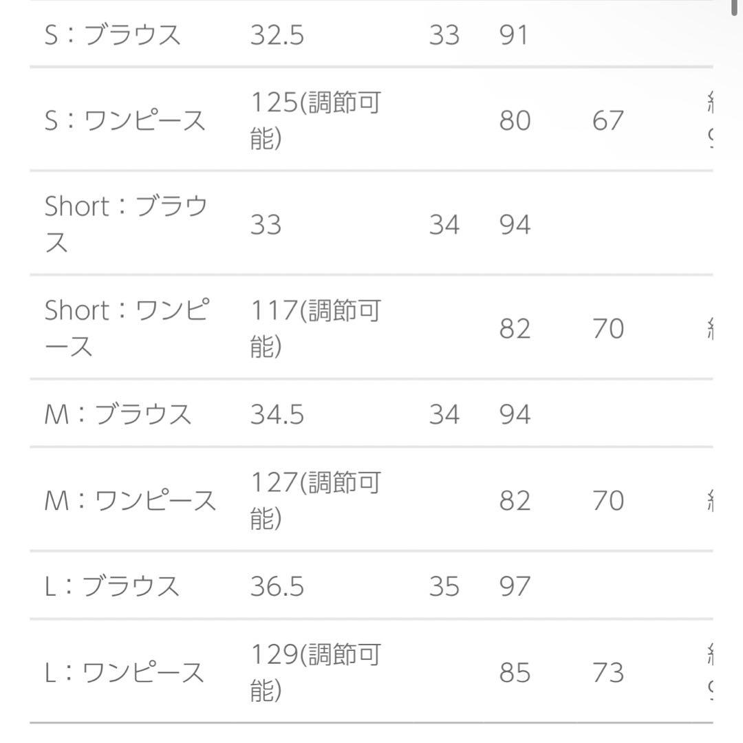Select the Short：ブラウス row label
This screenshot has height=743, width=743.
(x=126, y=224)
